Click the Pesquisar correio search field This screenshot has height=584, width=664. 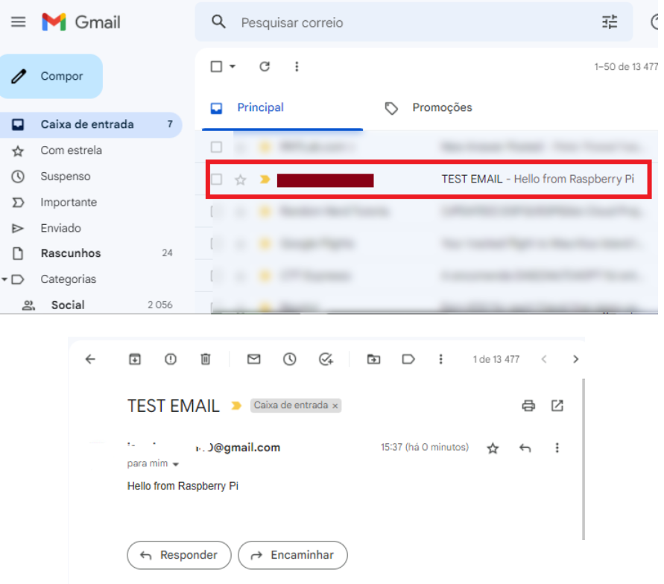point(415,22)
